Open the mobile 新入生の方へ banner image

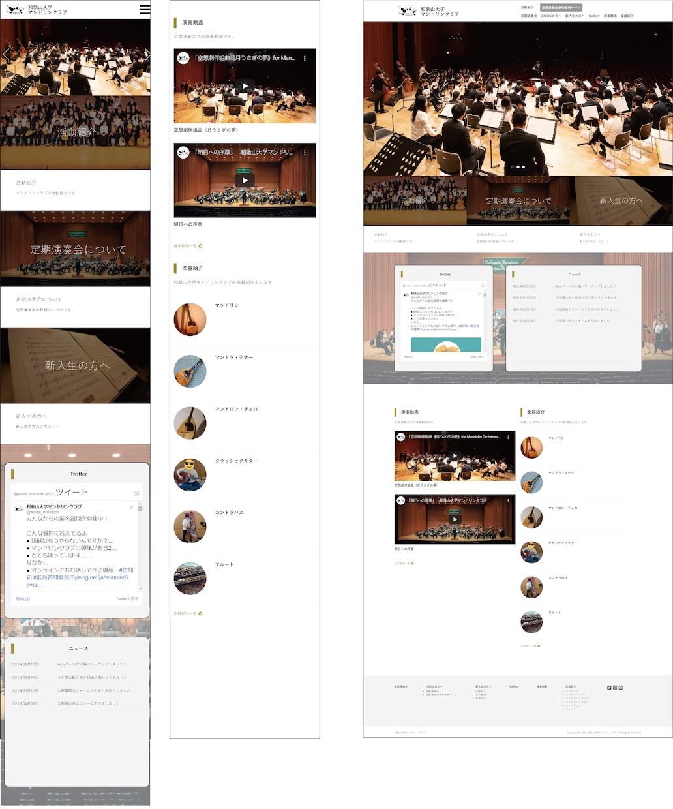[x=75, y=365]
